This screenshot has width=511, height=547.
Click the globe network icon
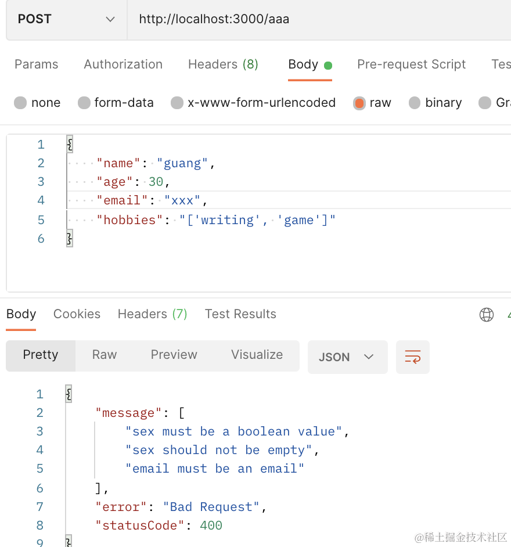pyautogui.click(x=486, y=315)
